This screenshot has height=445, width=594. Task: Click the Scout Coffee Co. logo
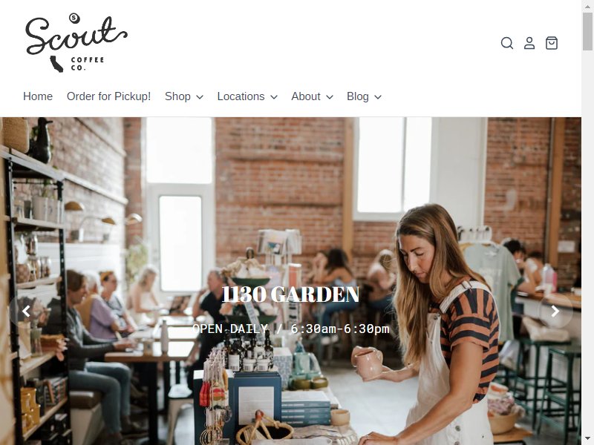76,43
